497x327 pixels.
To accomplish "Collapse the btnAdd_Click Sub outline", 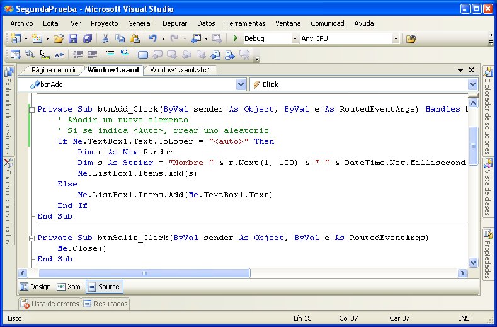I will [x=33, y=109].
